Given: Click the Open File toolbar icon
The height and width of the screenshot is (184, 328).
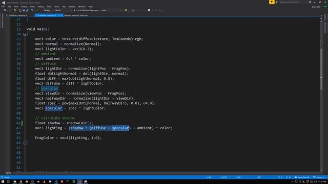Looking at the screenshot, I should coord(20,10).
